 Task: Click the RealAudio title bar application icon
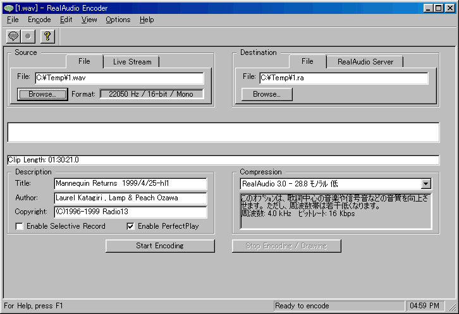coord(9,8)
